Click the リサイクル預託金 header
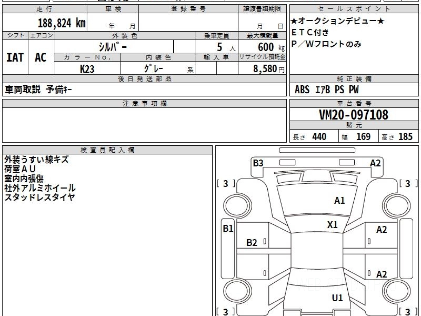The width and height of the screenshot is (421, 316). 262,57
